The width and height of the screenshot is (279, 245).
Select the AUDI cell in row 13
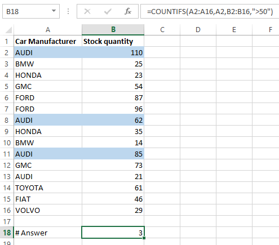click(x=48, y=176)
